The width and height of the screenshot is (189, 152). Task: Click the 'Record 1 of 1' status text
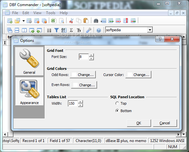pyautogui.click(x=33, y=141)
